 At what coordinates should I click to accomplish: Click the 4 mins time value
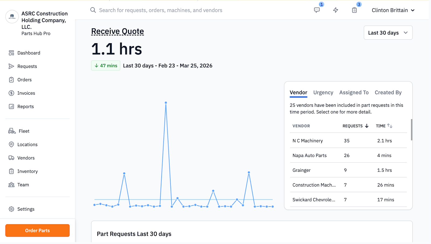384,156
